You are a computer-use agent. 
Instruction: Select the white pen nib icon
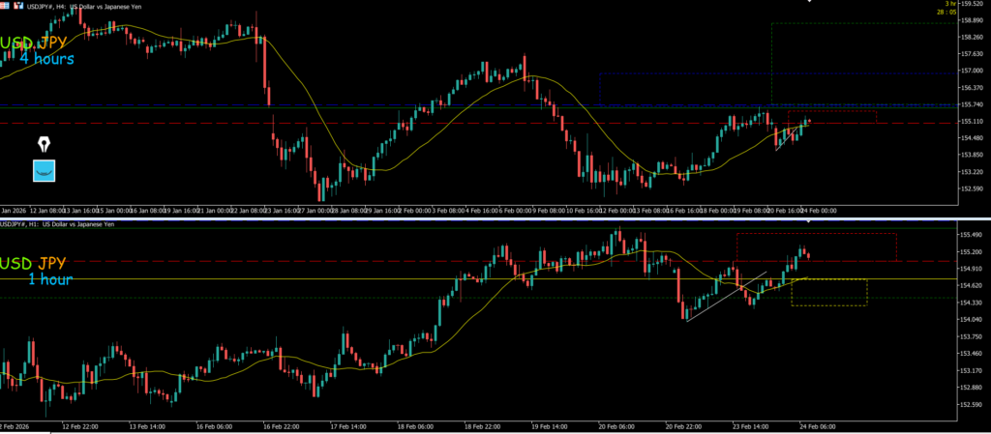(x=44, y=144)
